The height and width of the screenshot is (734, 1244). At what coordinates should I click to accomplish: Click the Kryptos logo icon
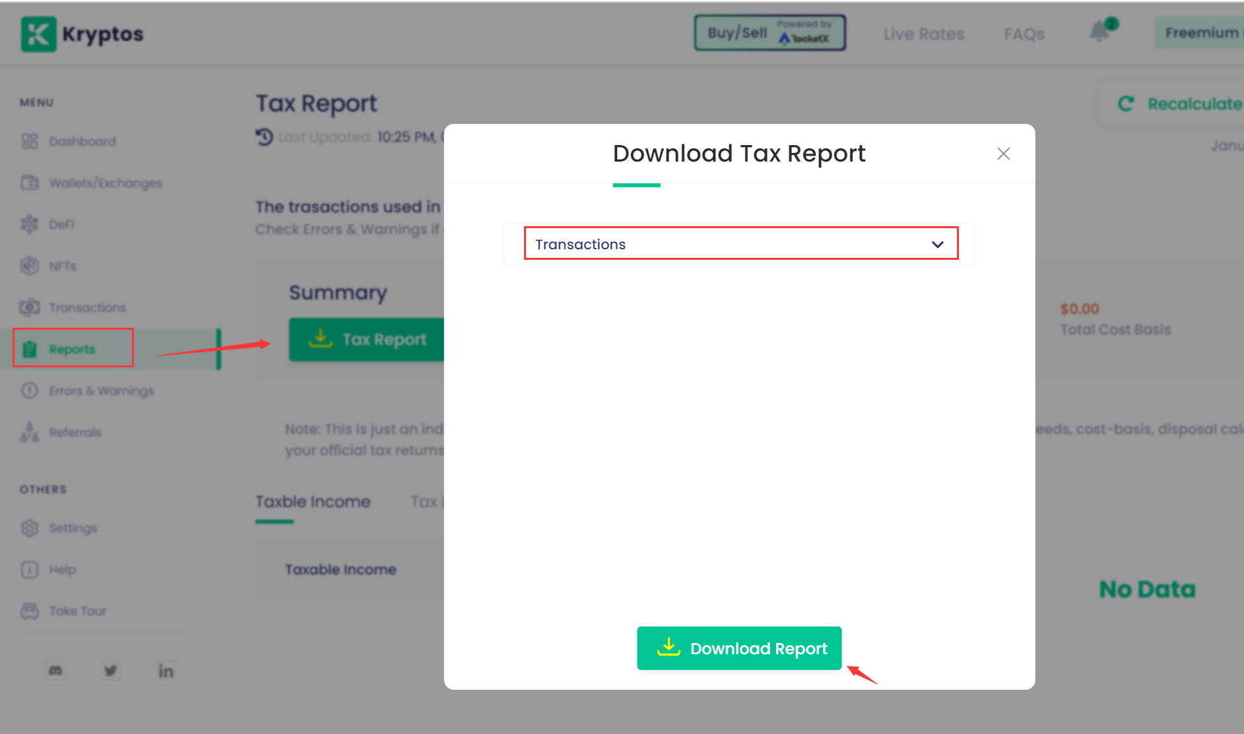[38, 34]
